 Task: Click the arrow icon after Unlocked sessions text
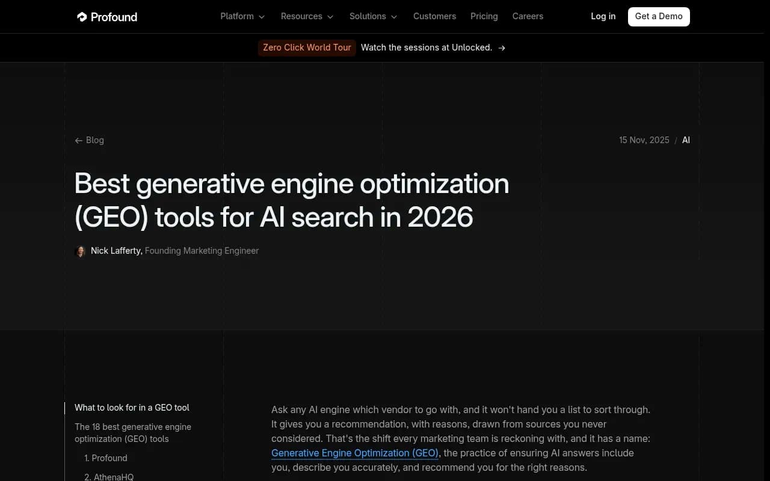pyautogui.click(x=502, y=48)
